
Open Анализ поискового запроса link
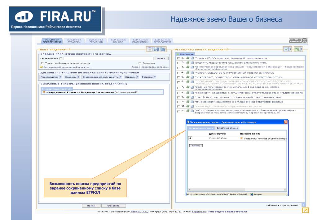point(150,67)
